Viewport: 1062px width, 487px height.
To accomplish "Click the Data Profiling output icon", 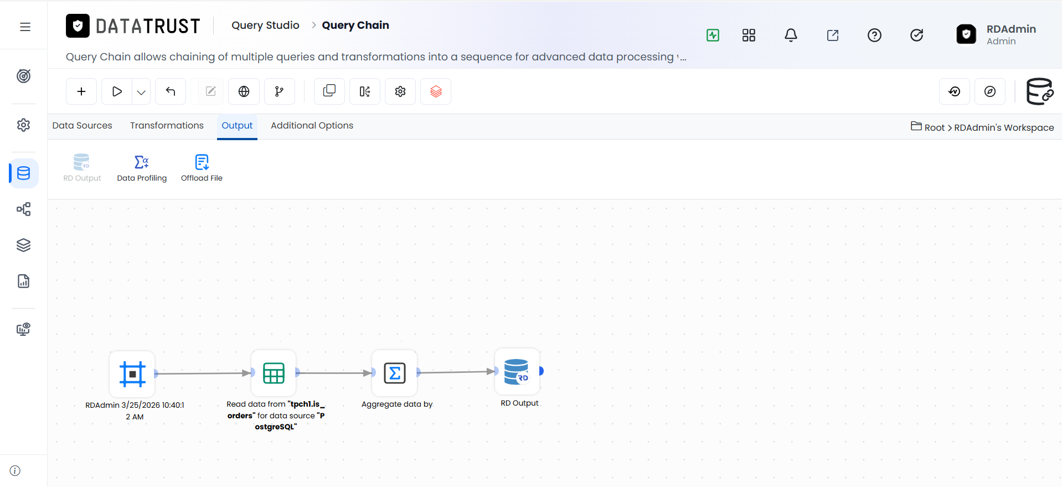I will coord(142,162).
